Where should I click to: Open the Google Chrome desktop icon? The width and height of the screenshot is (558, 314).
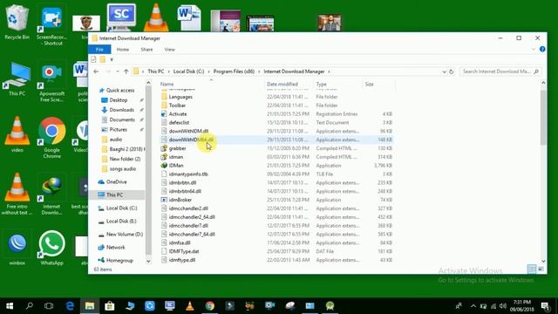(51, 138)
